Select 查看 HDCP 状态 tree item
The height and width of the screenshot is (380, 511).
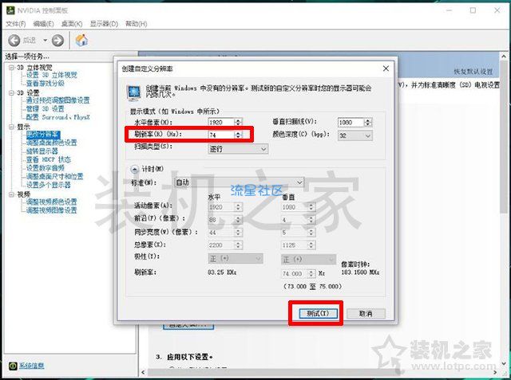click(x=48, y=159)
